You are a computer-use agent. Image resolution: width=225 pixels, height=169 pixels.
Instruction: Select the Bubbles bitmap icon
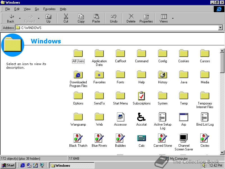pos(120,141)
